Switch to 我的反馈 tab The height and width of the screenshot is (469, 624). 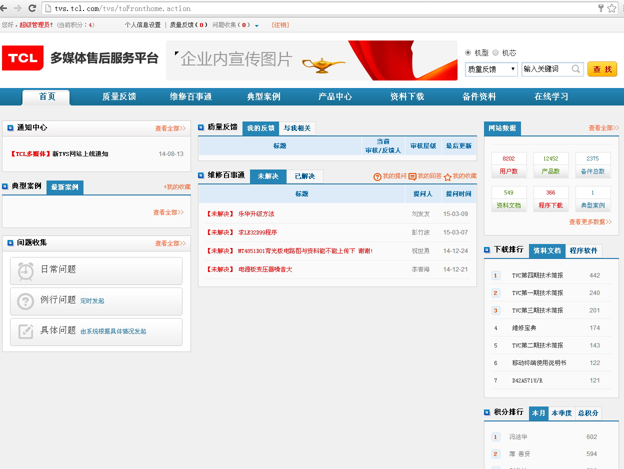click(x=260, y=128)
